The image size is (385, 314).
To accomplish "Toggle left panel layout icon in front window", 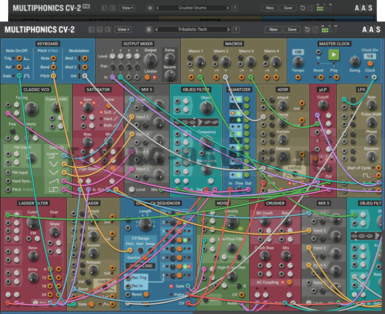I will click(91, 29).
